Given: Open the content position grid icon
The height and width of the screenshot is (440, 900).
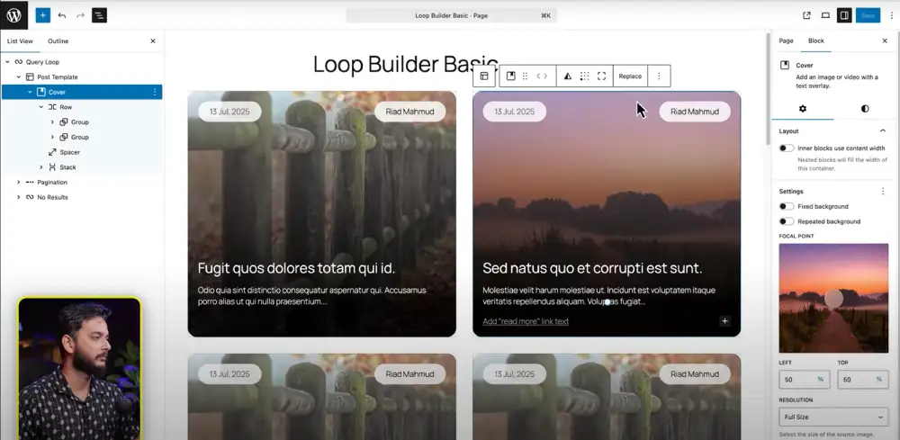Looking at the screenshot, I should (584, 76).
